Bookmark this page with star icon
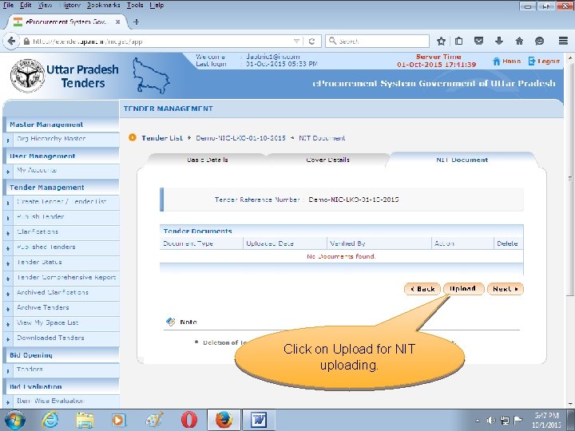575x431 pixels. point(441,41)
